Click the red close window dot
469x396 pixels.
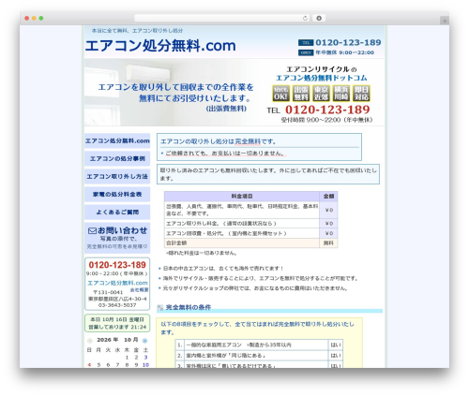click(x=27, y=19)
